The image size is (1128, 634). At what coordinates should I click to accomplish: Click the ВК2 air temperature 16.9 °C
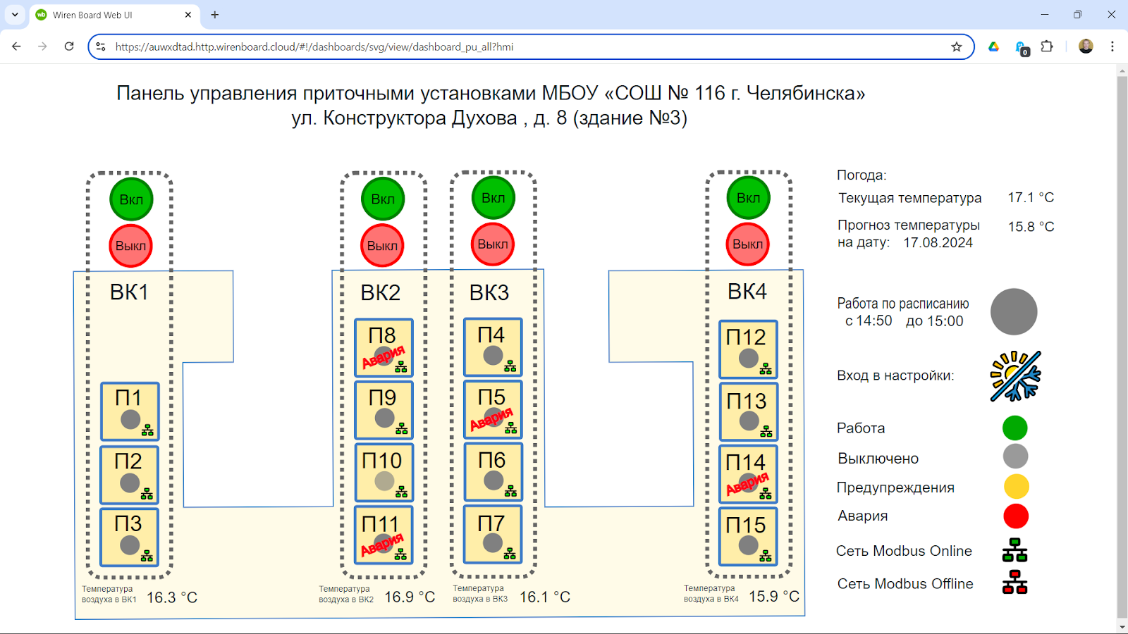click(x=410, y=597)
